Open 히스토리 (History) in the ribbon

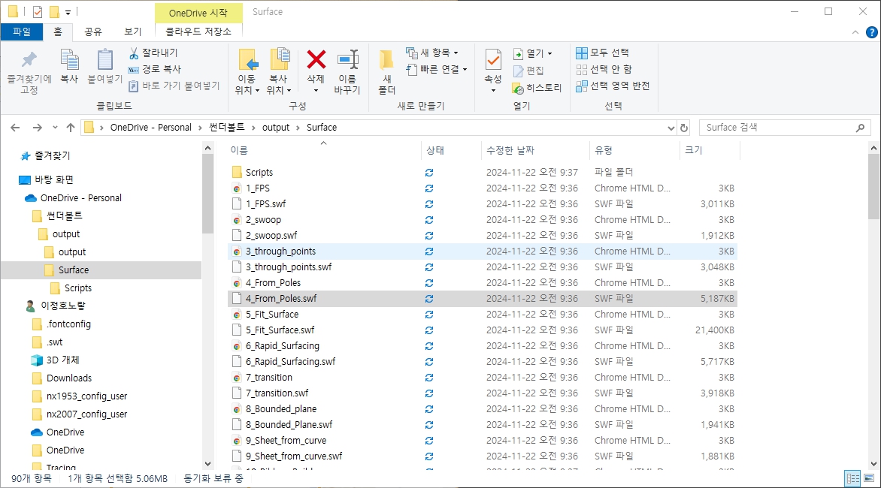pyautogui.click(x=537, y=88)
